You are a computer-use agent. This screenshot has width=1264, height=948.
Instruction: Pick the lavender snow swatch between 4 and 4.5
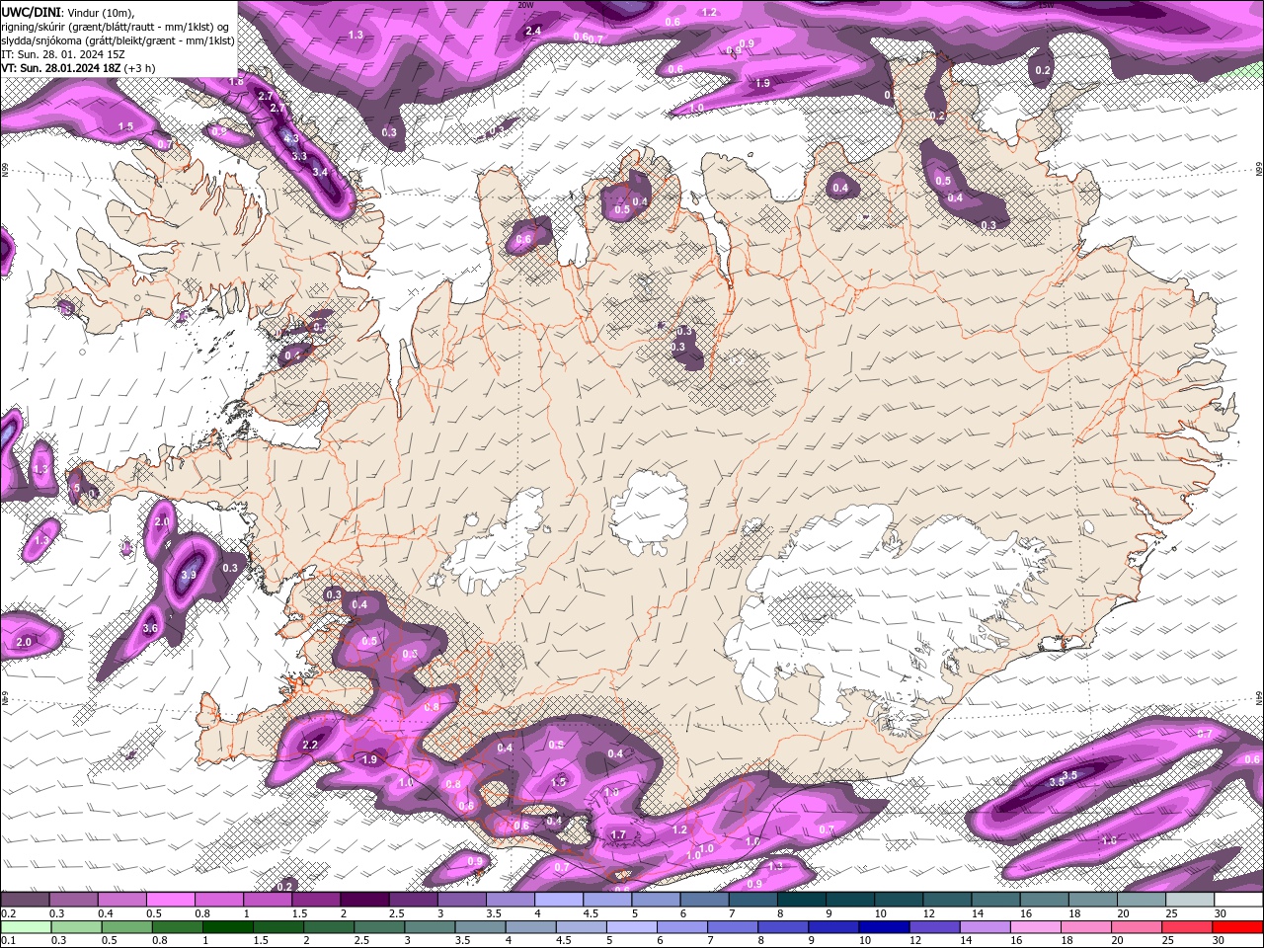click(x=559, y=899)
